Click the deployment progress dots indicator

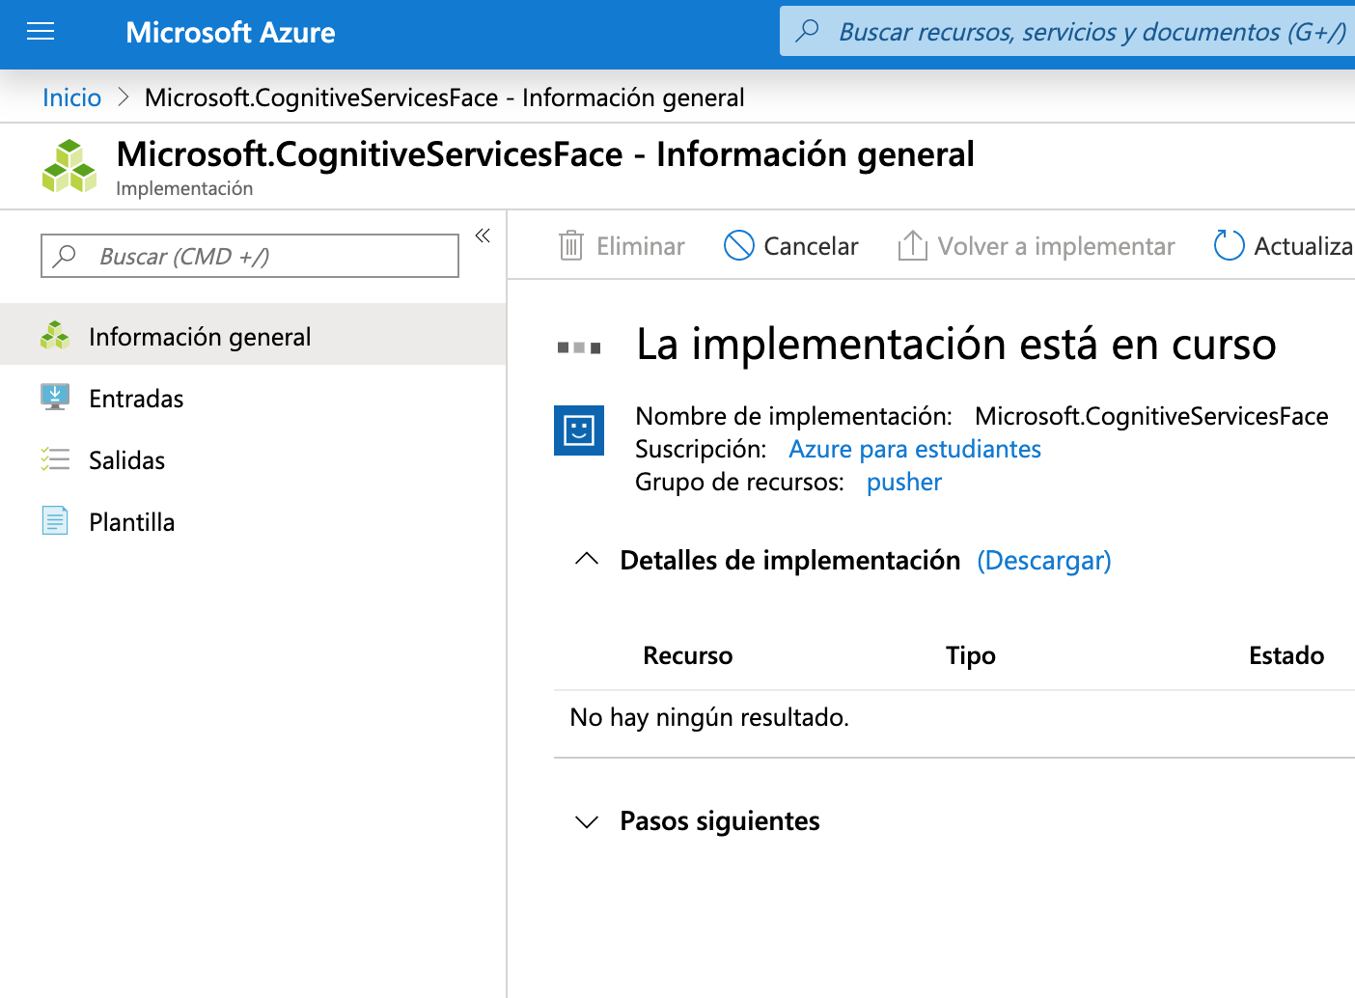(x=579, y=347)
